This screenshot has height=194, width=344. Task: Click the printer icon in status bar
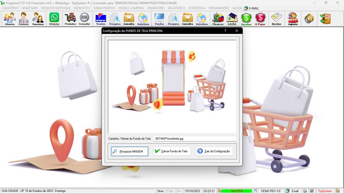coord(305,191)
